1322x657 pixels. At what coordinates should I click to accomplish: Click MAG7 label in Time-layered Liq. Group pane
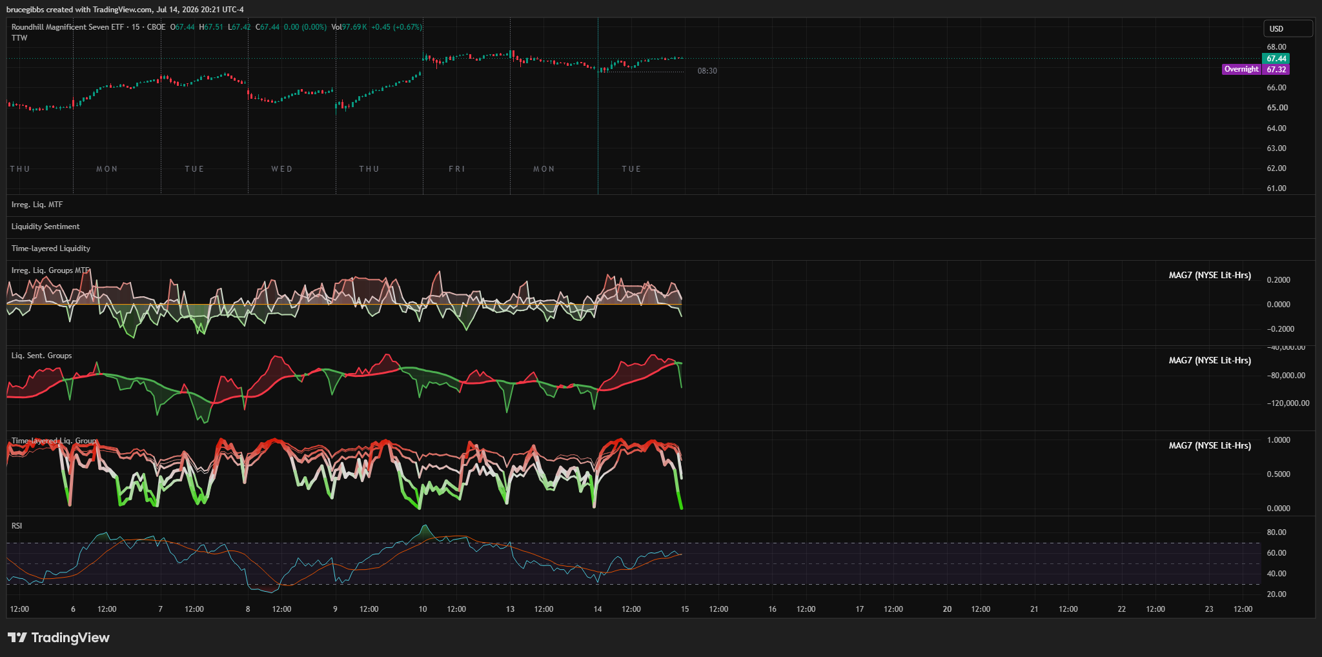pos(1210,446)
